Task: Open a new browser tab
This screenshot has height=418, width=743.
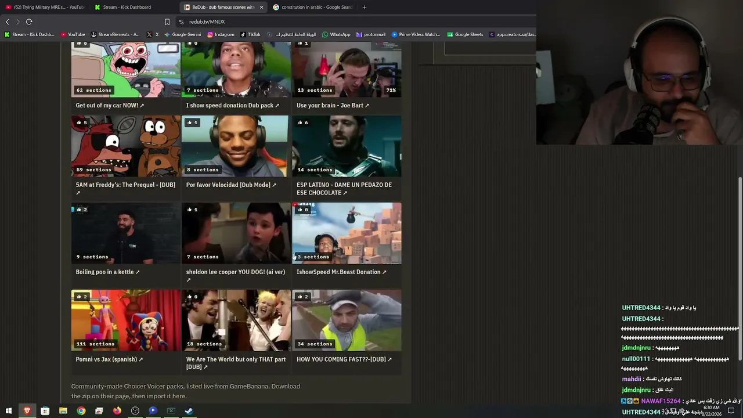Action: pyautogui.click(x=365, y=8)
